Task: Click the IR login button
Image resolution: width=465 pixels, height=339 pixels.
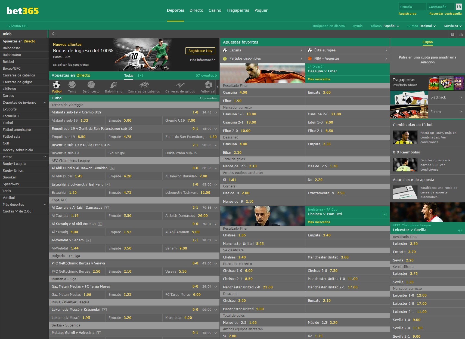Action: (x=459, y=7)
